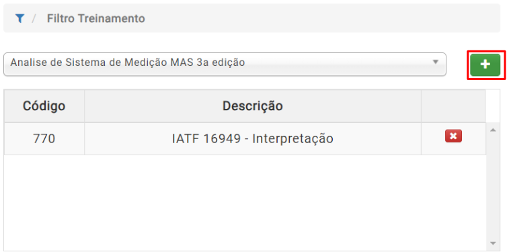509x252 pixels.
Task: Remove the IATF 16949 row using red X
Action: 453,136
